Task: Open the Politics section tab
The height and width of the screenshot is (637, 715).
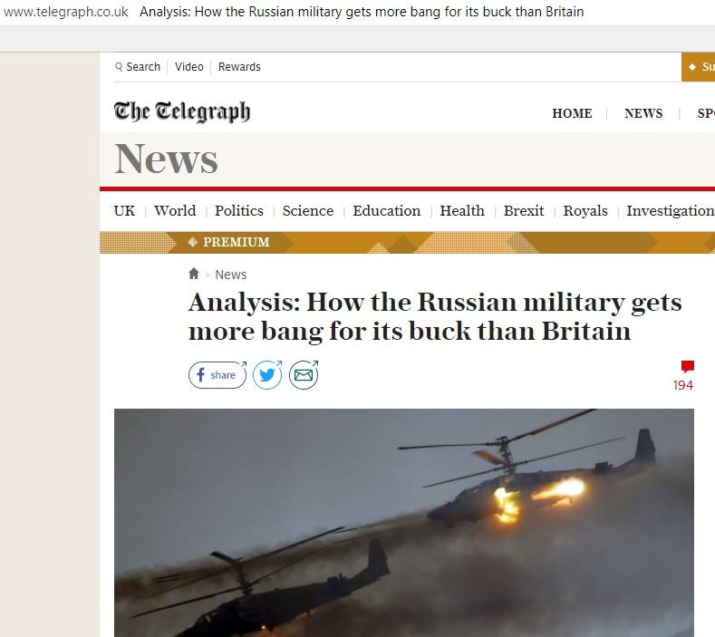Action: point(239,210)
